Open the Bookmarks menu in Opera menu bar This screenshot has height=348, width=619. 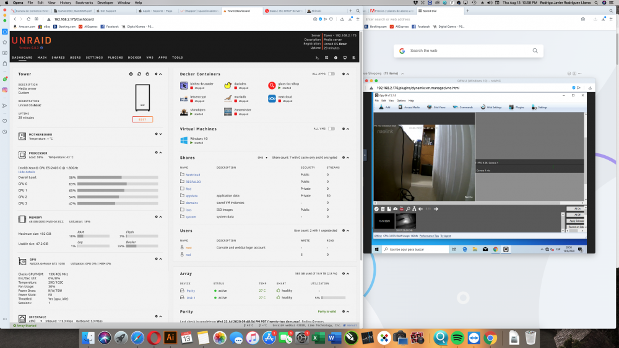[x=84, y=2]
